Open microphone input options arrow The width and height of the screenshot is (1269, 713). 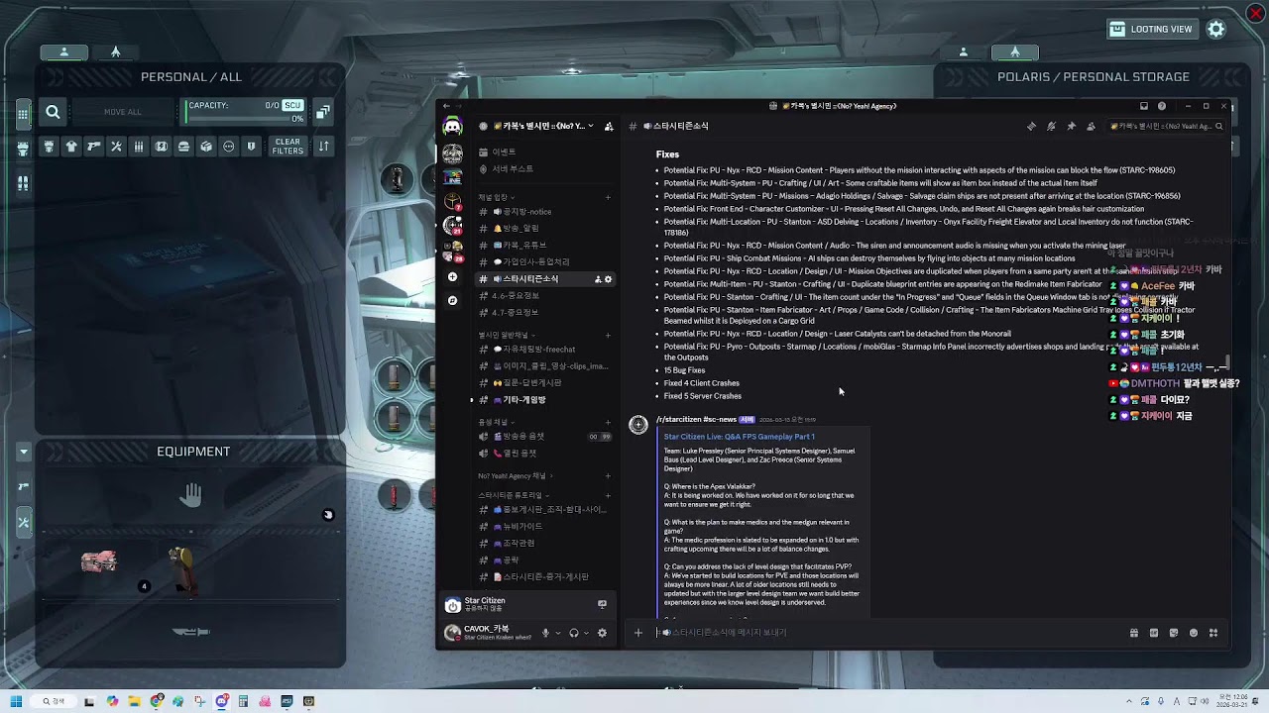coord(557,633)
